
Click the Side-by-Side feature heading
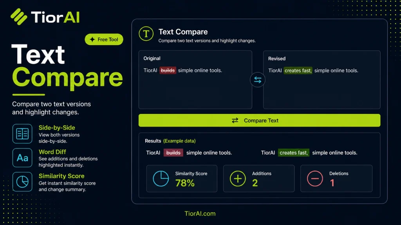(x=57, y=128)
